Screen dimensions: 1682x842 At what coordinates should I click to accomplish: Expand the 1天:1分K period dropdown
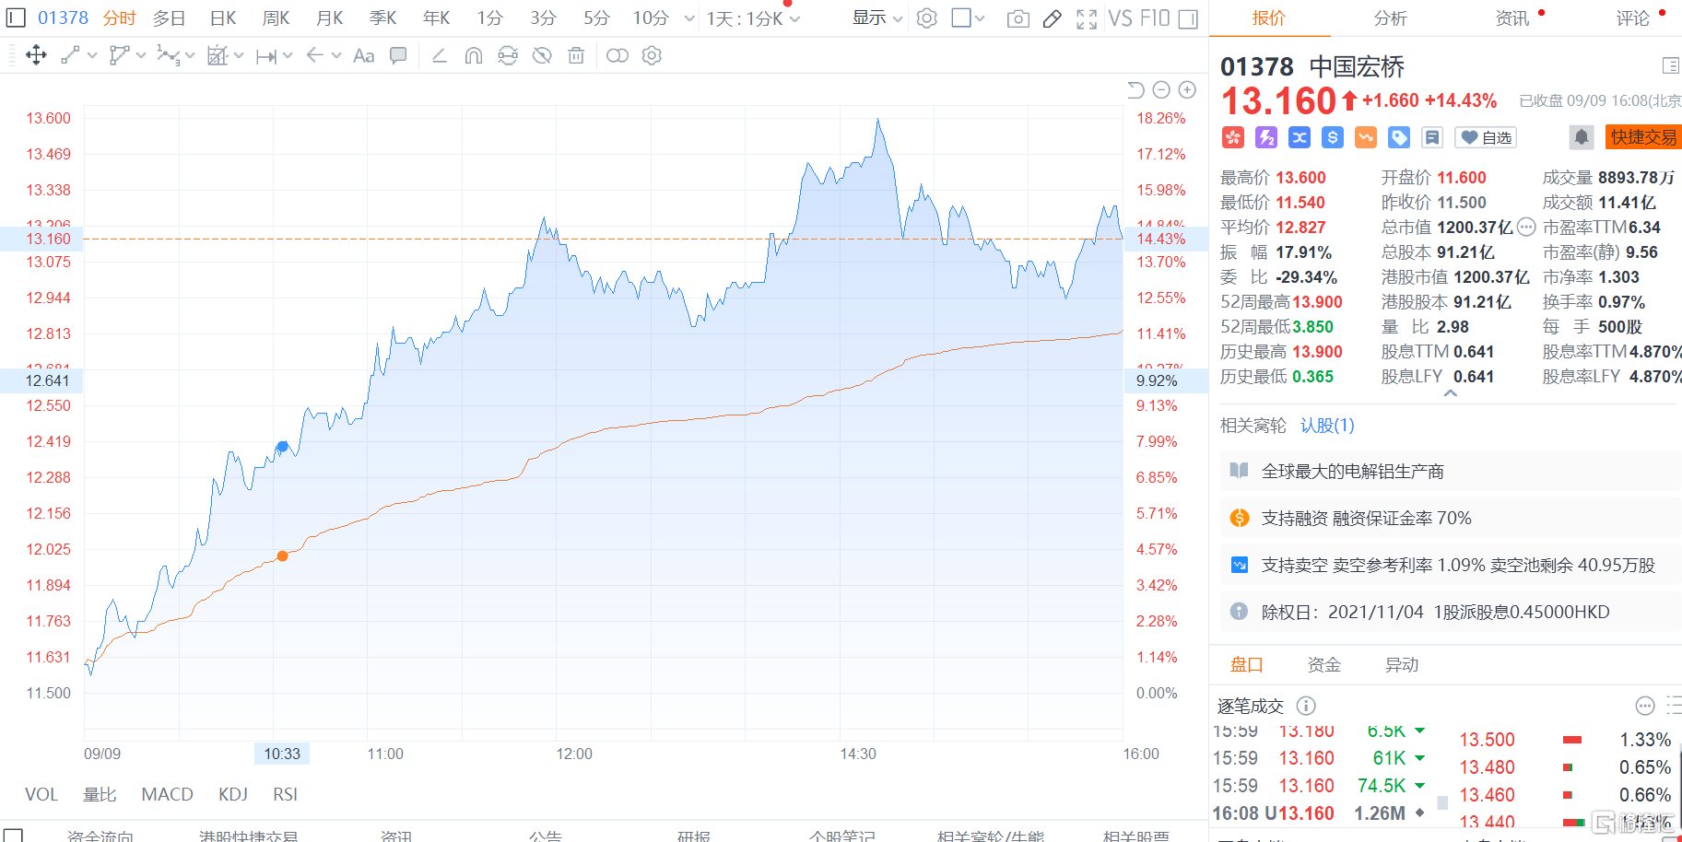(x=753, y=18)
